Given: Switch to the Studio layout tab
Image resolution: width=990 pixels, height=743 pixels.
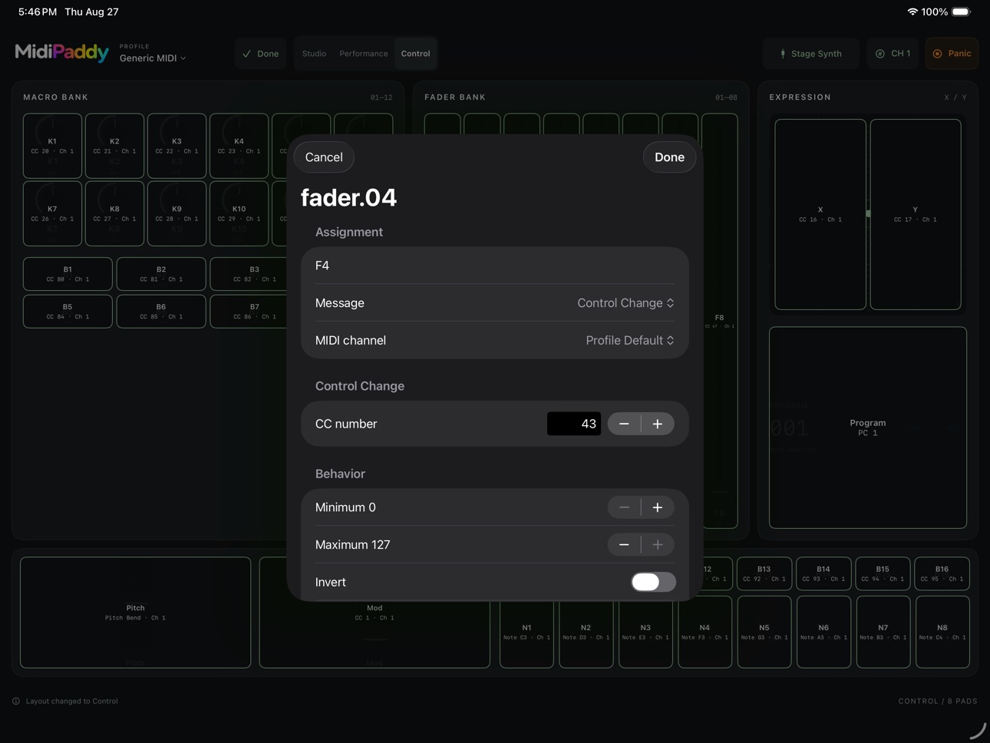Looking at the screenshot, I should (314, 54).
